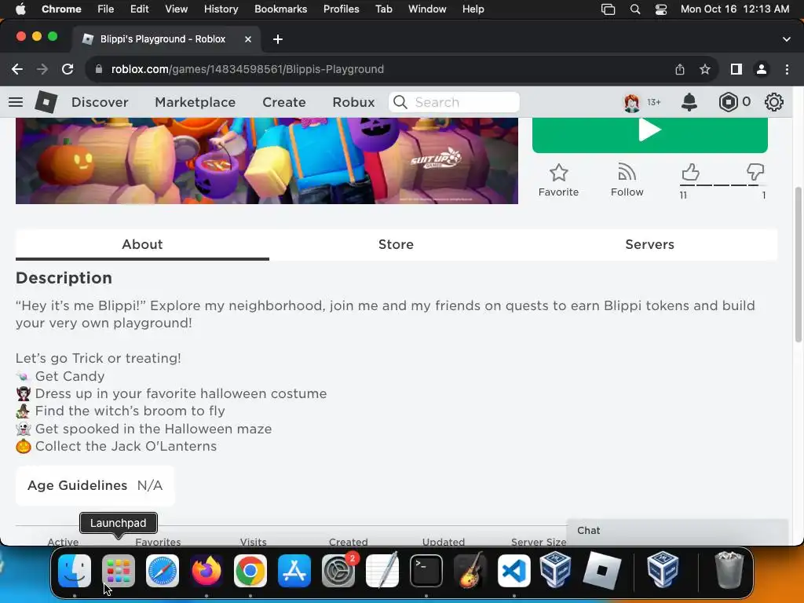Give the game a thumbs down

755,172
